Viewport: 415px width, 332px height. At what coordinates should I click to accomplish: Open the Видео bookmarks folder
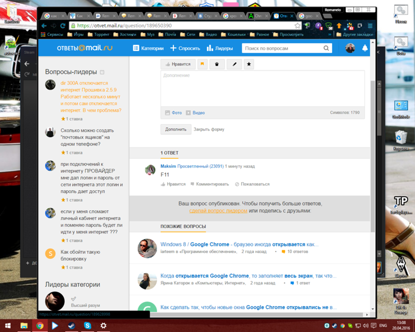tap(208, 34)
